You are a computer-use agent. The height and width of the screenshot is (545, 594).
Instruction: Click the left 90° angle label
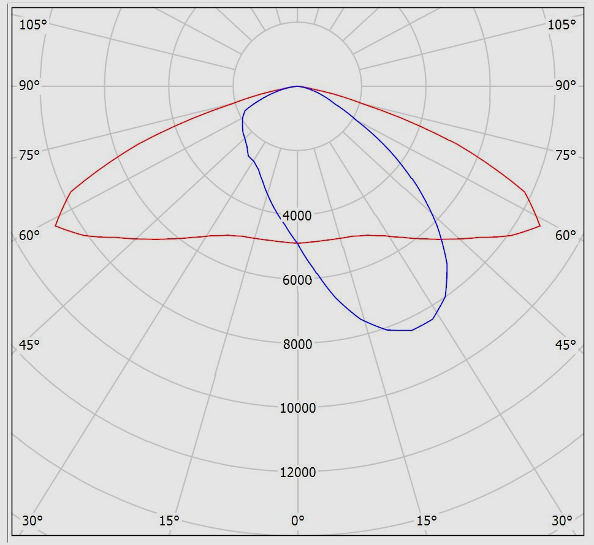pos(29,85)
